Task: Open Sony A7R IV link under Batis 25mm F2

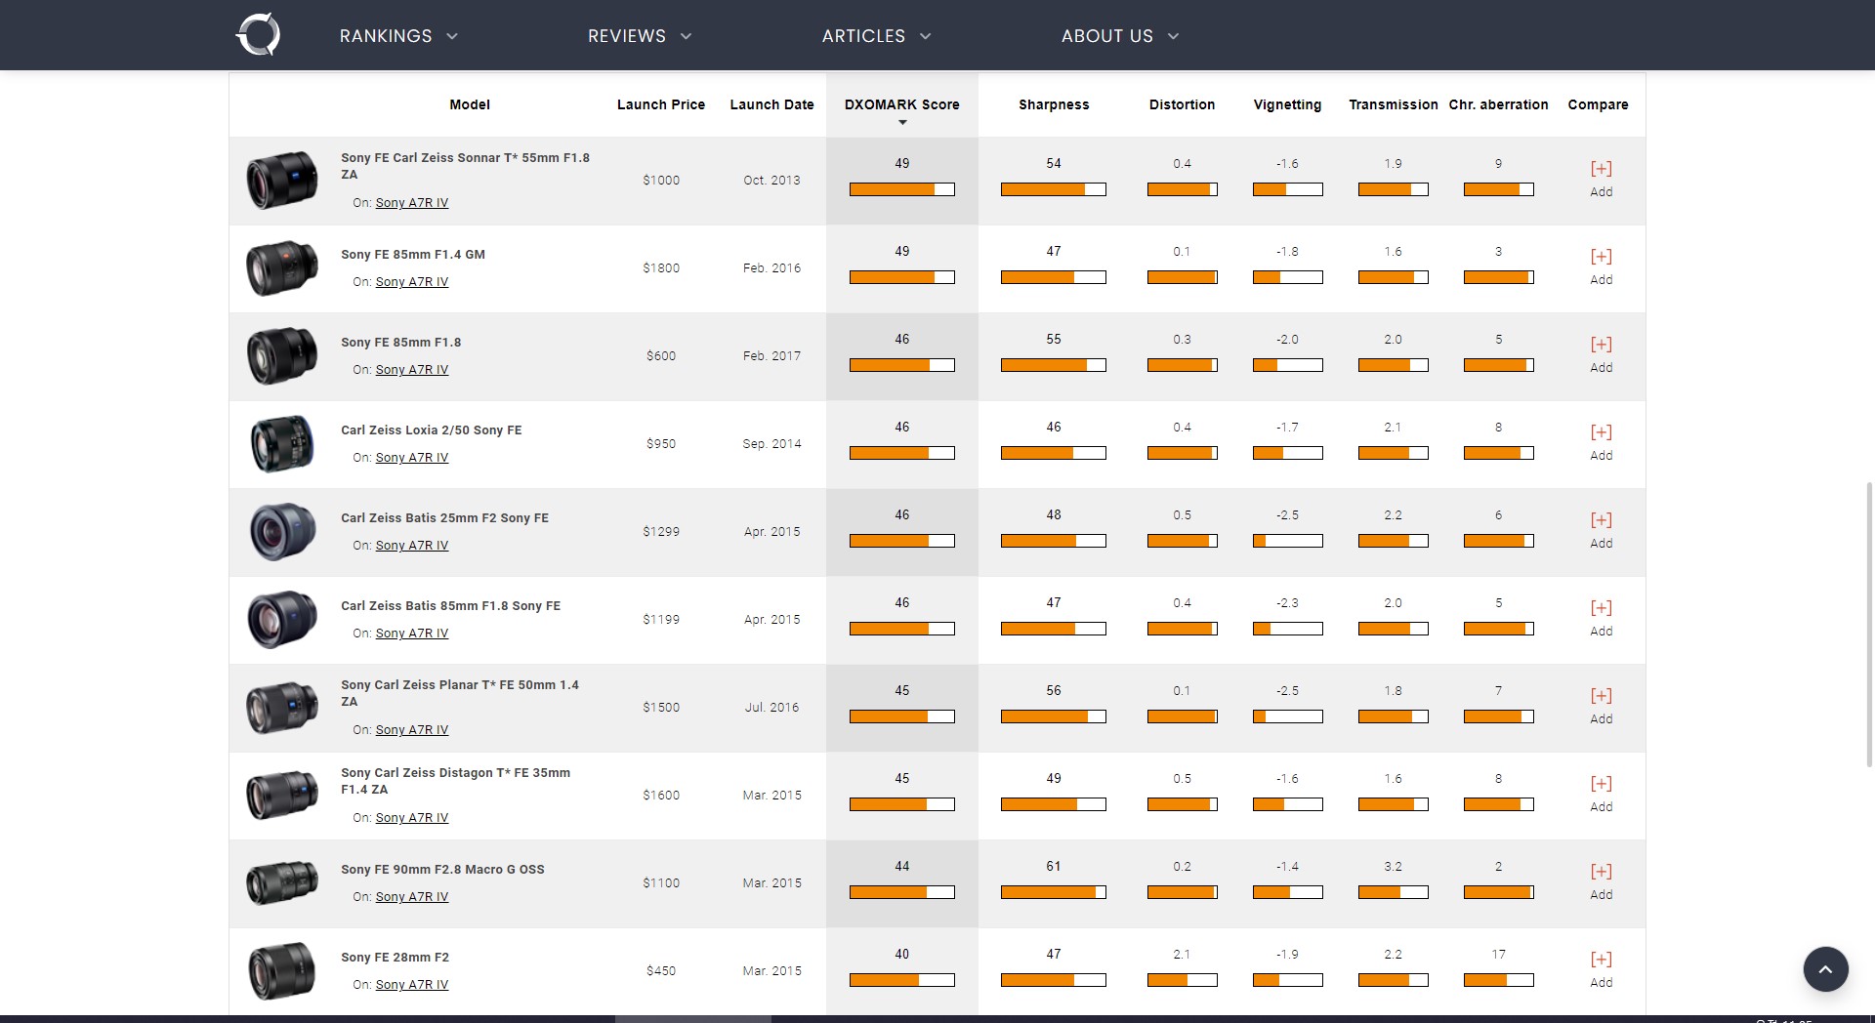Action: 412,546
